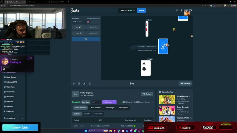Open Bonus Buy in the sidebar
This screenshot has height=133, width=237.
[x=10, y=92]
